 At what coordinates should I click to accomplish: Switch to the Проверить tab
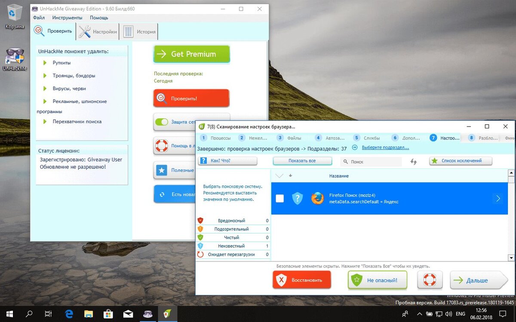pyautogui.click(x=54, y=31)
